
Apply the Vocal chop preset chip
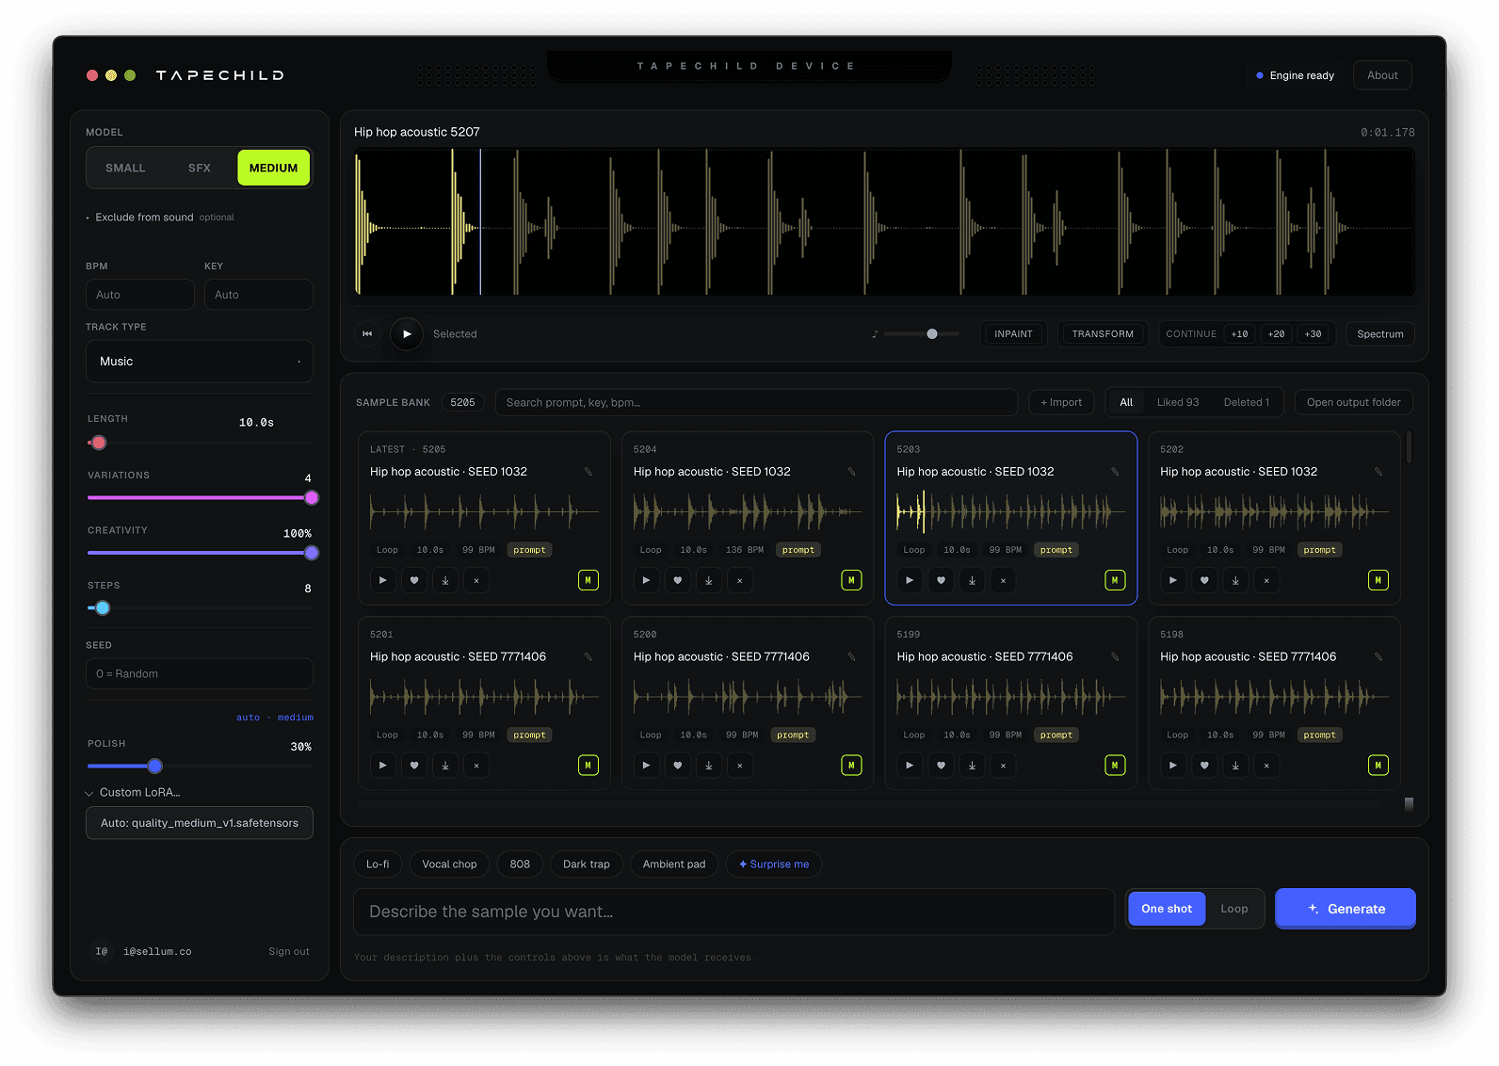point(449,864)
